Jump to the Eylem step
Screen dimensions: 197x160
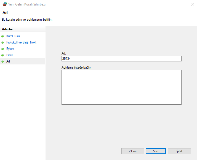tap(10, 49)
